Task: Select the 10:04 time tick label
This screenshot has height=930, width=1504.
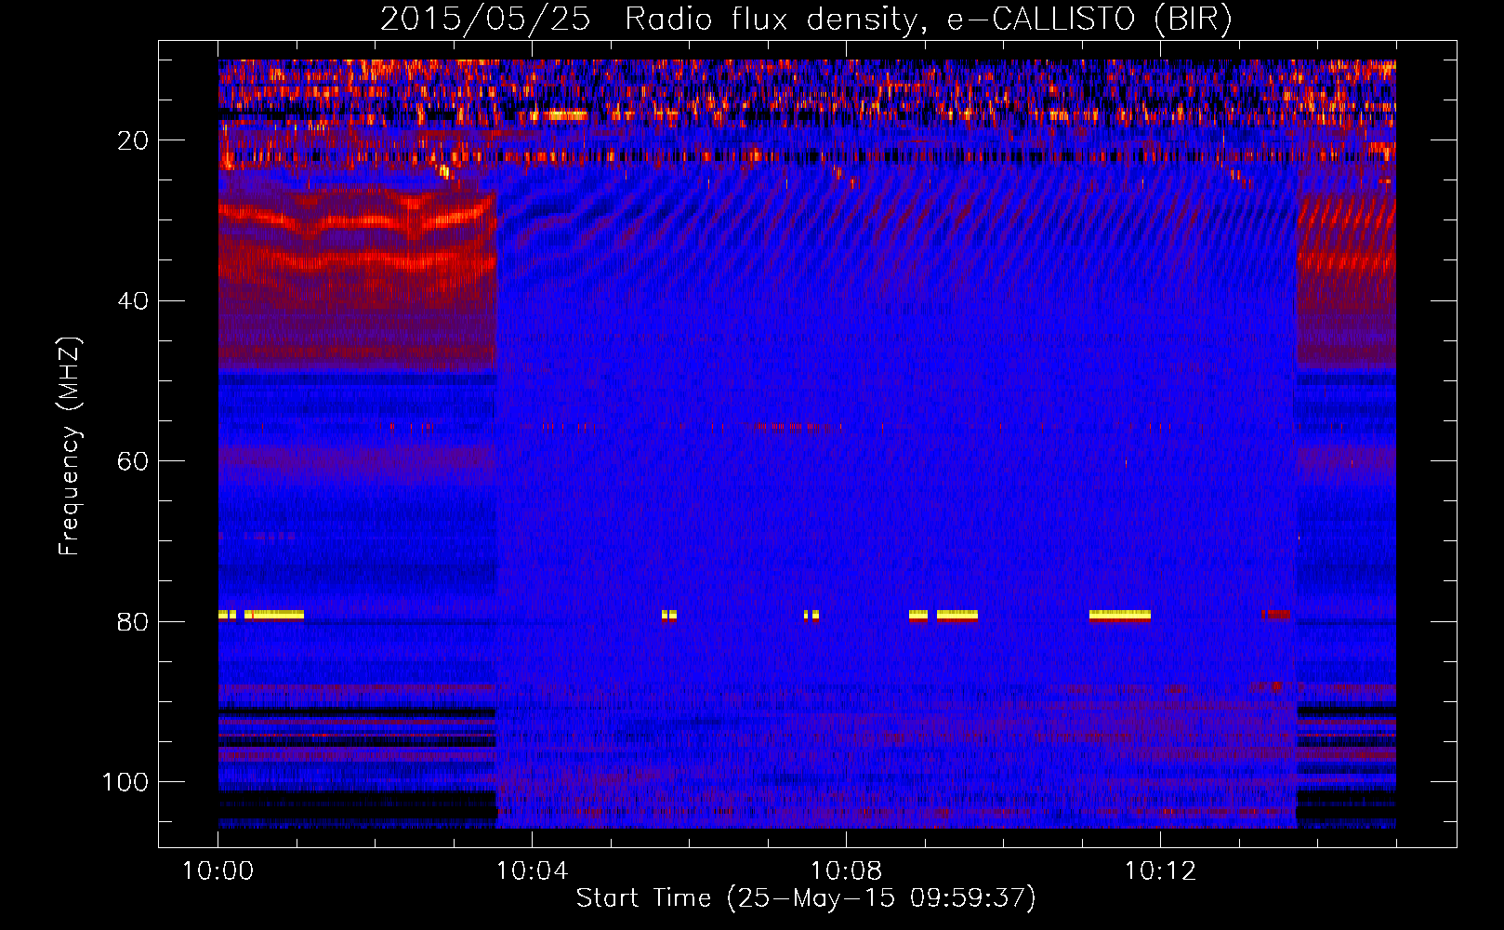Action: coord(532,871)
